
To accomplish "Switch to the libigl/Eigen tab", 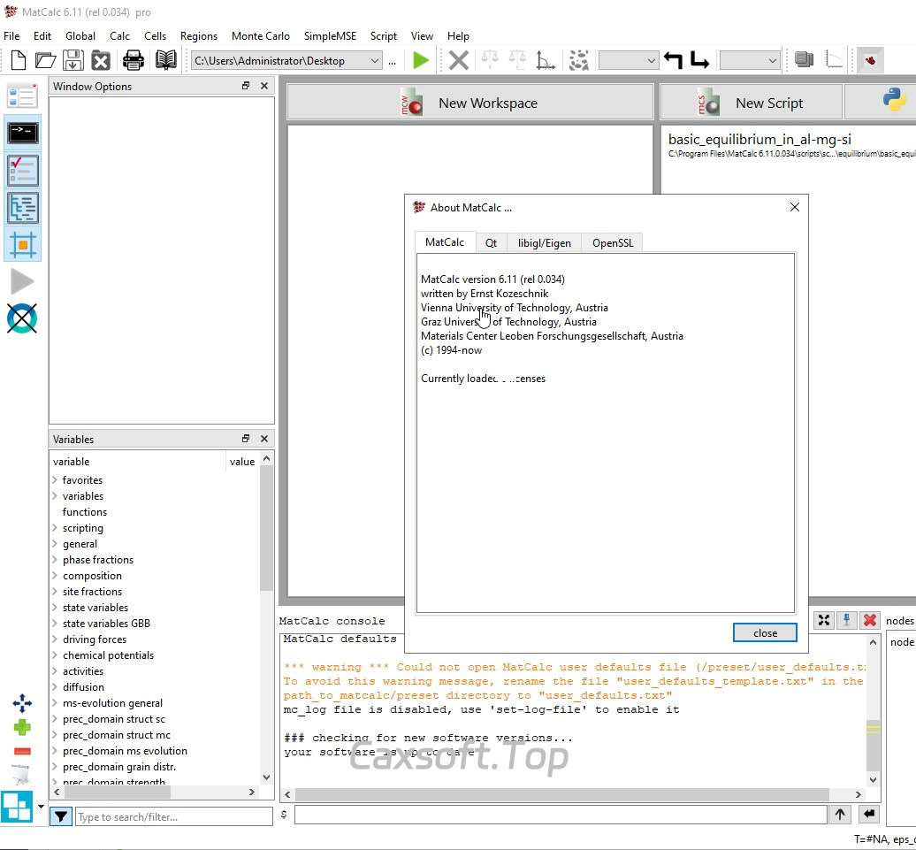I will point(544,242).
